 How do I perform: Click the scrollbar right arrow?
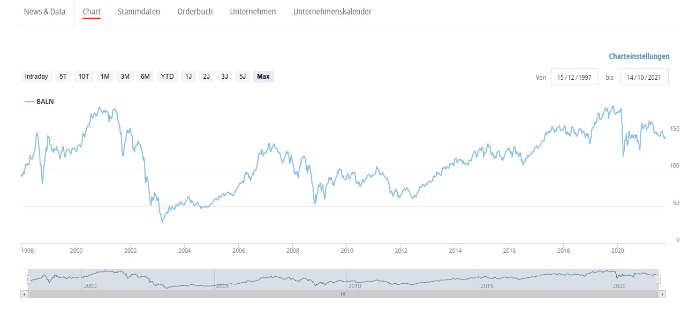tap(663, 294)
